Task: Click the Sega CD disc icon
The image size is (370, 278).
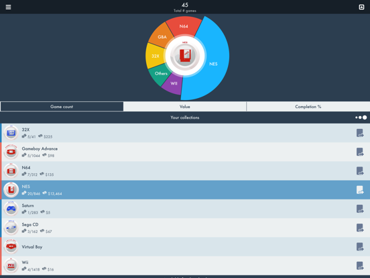Action: click(11, 228)
